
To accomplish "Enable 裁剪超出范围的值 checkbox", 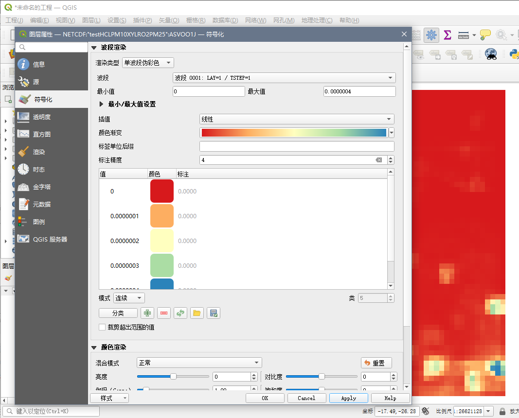I will point(102,327).
